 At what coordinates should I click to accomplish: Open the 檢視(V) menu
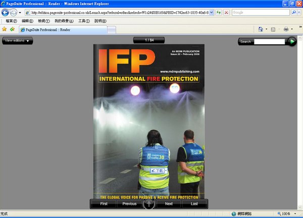tap(44, 21)
